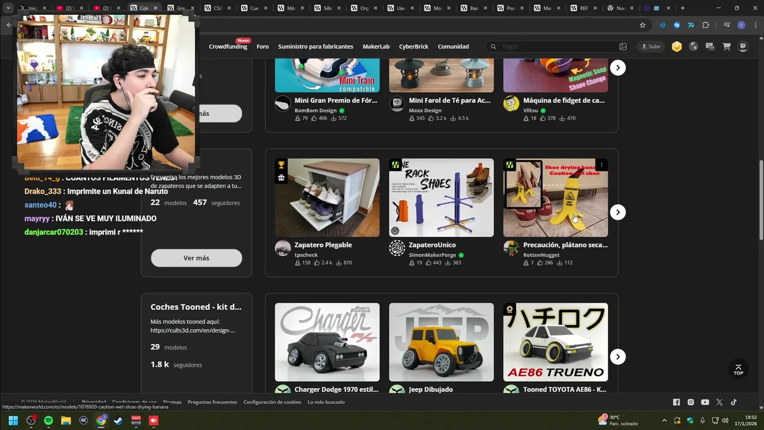Image resolution: width=764 pixels, height=430 pixels.
Task: Jump to page top with TOP button
Action: pyautogui.click(x=738, y=370)
